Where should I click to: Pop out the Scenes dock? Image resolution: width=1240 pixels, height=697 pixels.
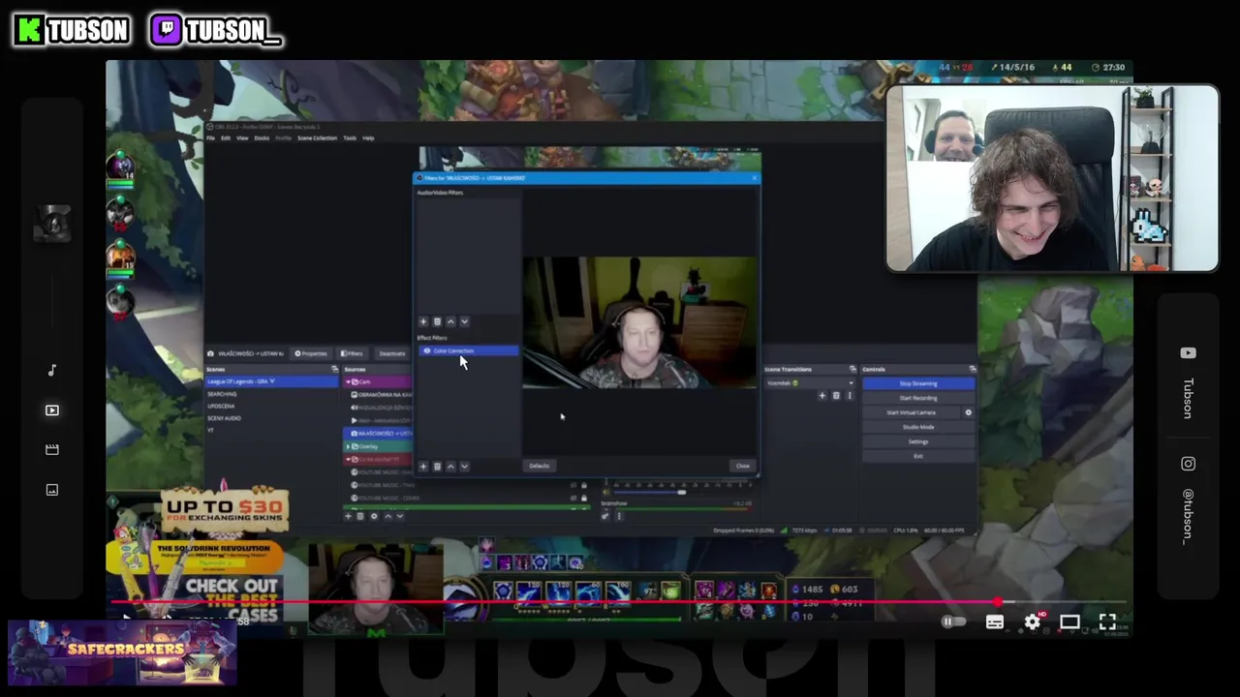coord(334,369)
